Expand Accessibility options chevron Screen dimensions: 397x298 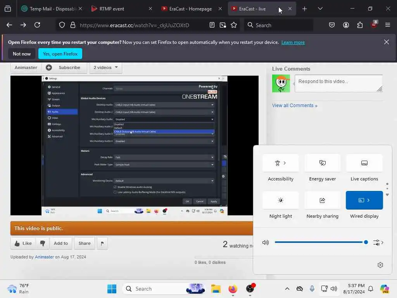click(285, 163)
